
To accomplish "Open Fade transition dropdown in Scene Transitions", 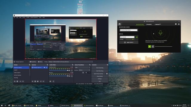I will click(82, 67).
